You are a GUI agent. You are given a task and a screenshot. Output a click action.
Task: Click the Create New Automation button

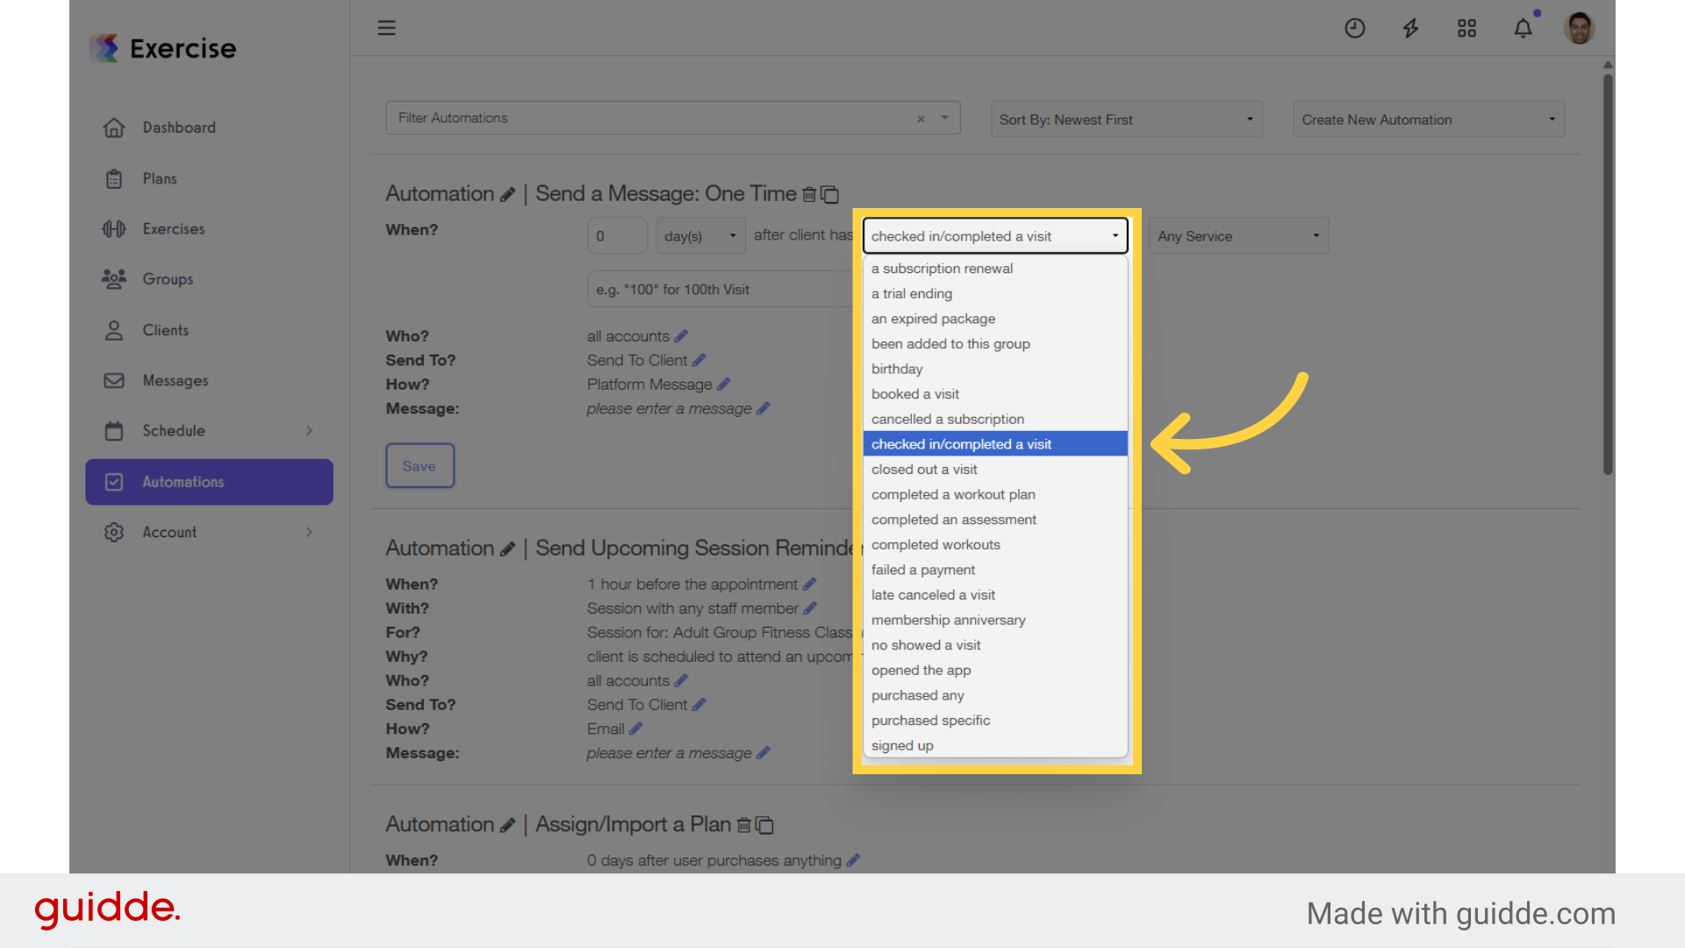pos(1428,118)
